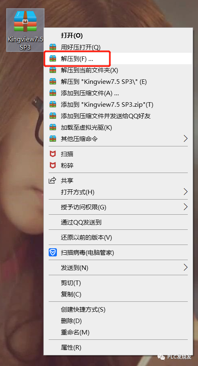198x366 pixels.
Task: Click the archive icon beside 解压到当前文件夹(X)
Action: pos(53,70)
